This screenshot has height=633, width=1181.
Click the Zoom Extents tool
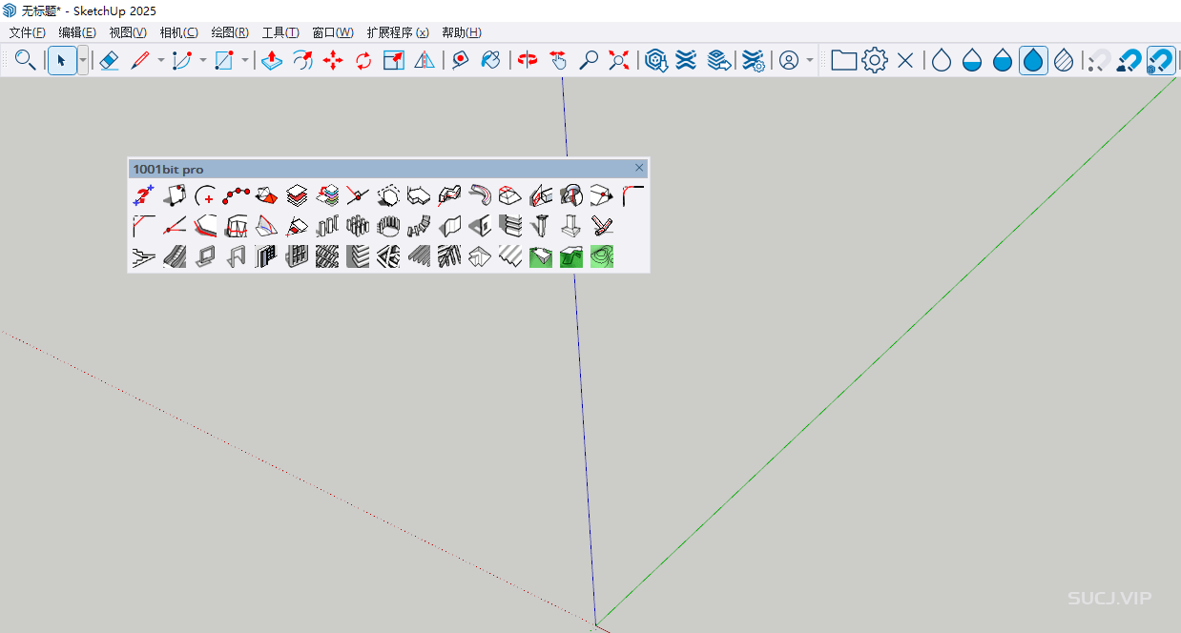click(619, 60)
